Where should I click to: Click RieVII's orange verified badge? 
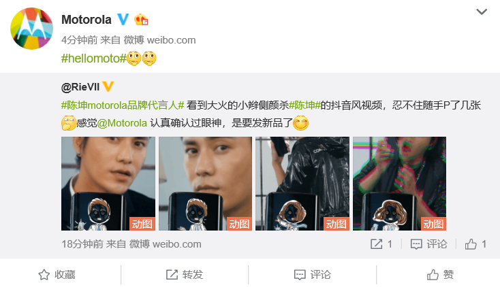coord(108,86)
